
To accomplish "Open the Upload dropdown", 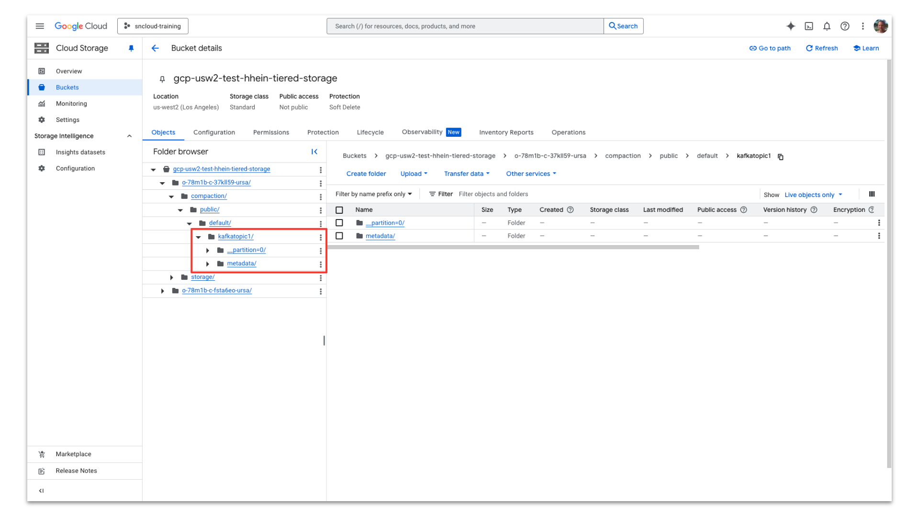I will (414, 174).
